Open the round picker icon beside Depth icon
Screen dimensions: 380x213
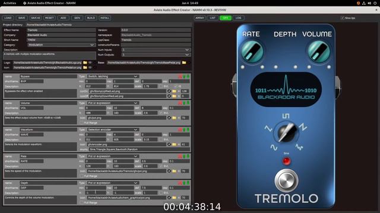click(x=169, y=198)
